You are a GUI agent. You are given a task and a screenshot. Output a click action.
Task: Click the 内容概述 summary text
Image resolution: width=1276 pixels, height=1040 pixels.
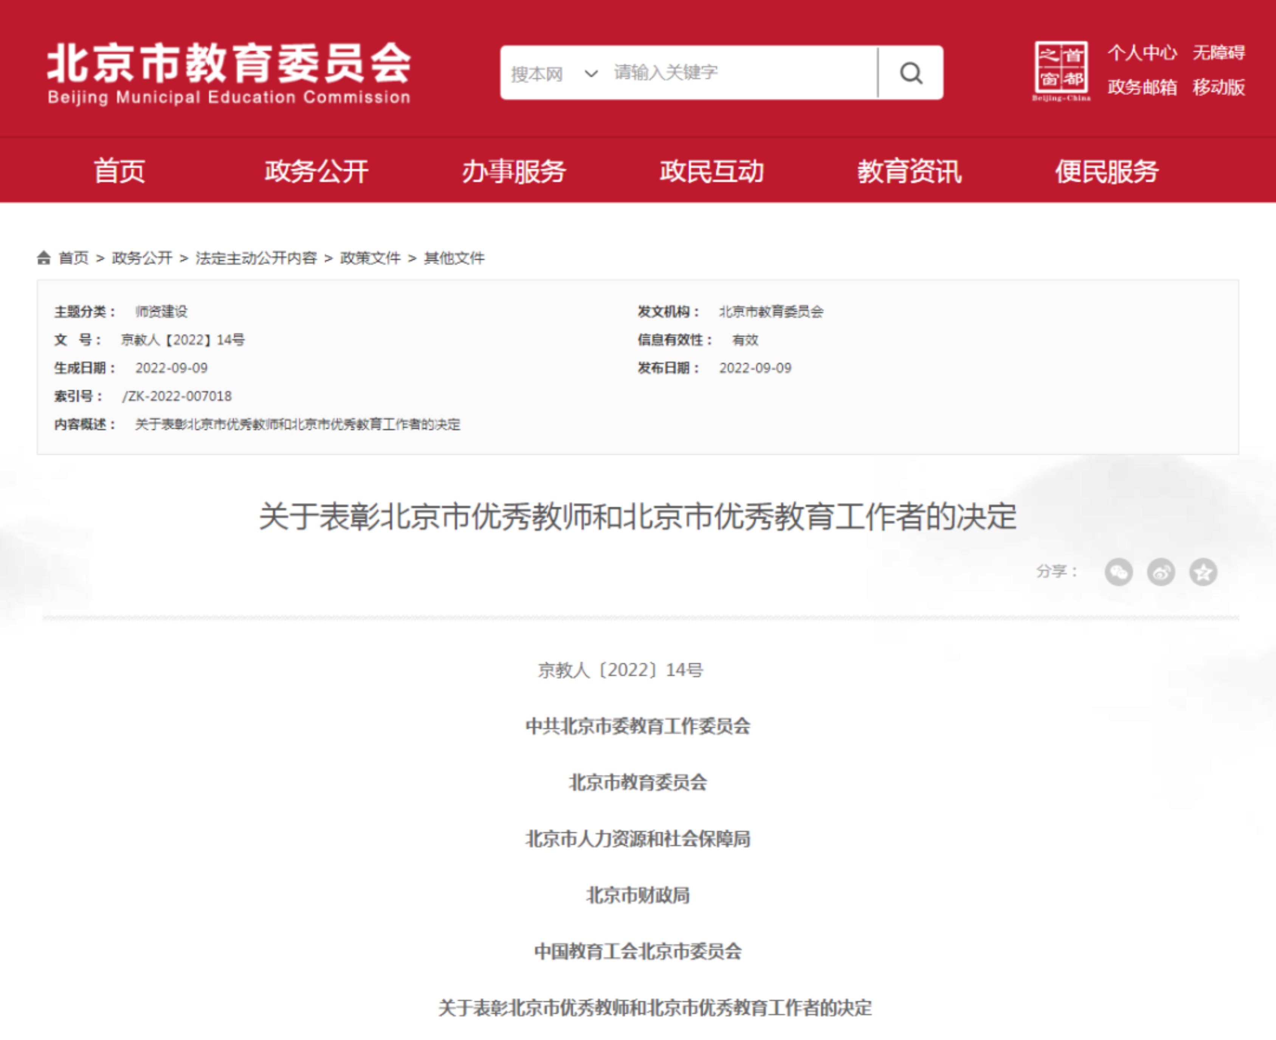pyautogui.click(x=298, y=424)
